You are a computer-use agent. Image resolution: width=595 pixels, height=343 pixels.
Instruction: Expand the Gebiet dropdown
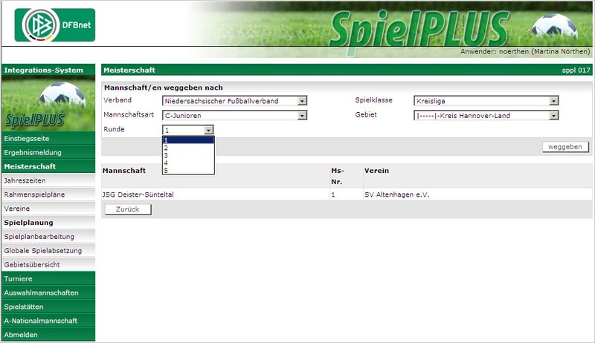click(x=486, y=116)
